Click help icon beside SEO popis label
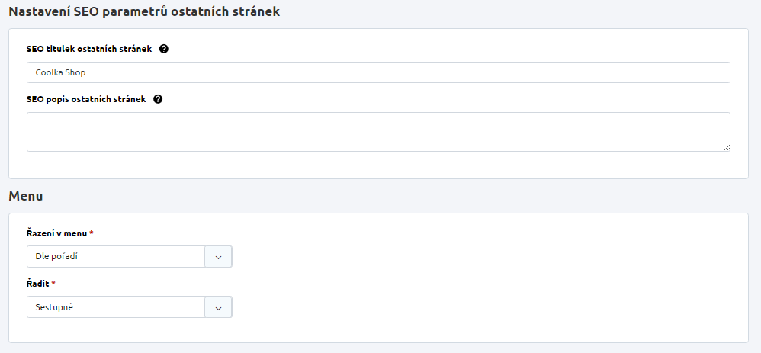Screen dimensions: 761x353 point(158,99)
